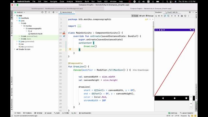Open the Event Log
The image size is (208, 117).
coord(173,113)
